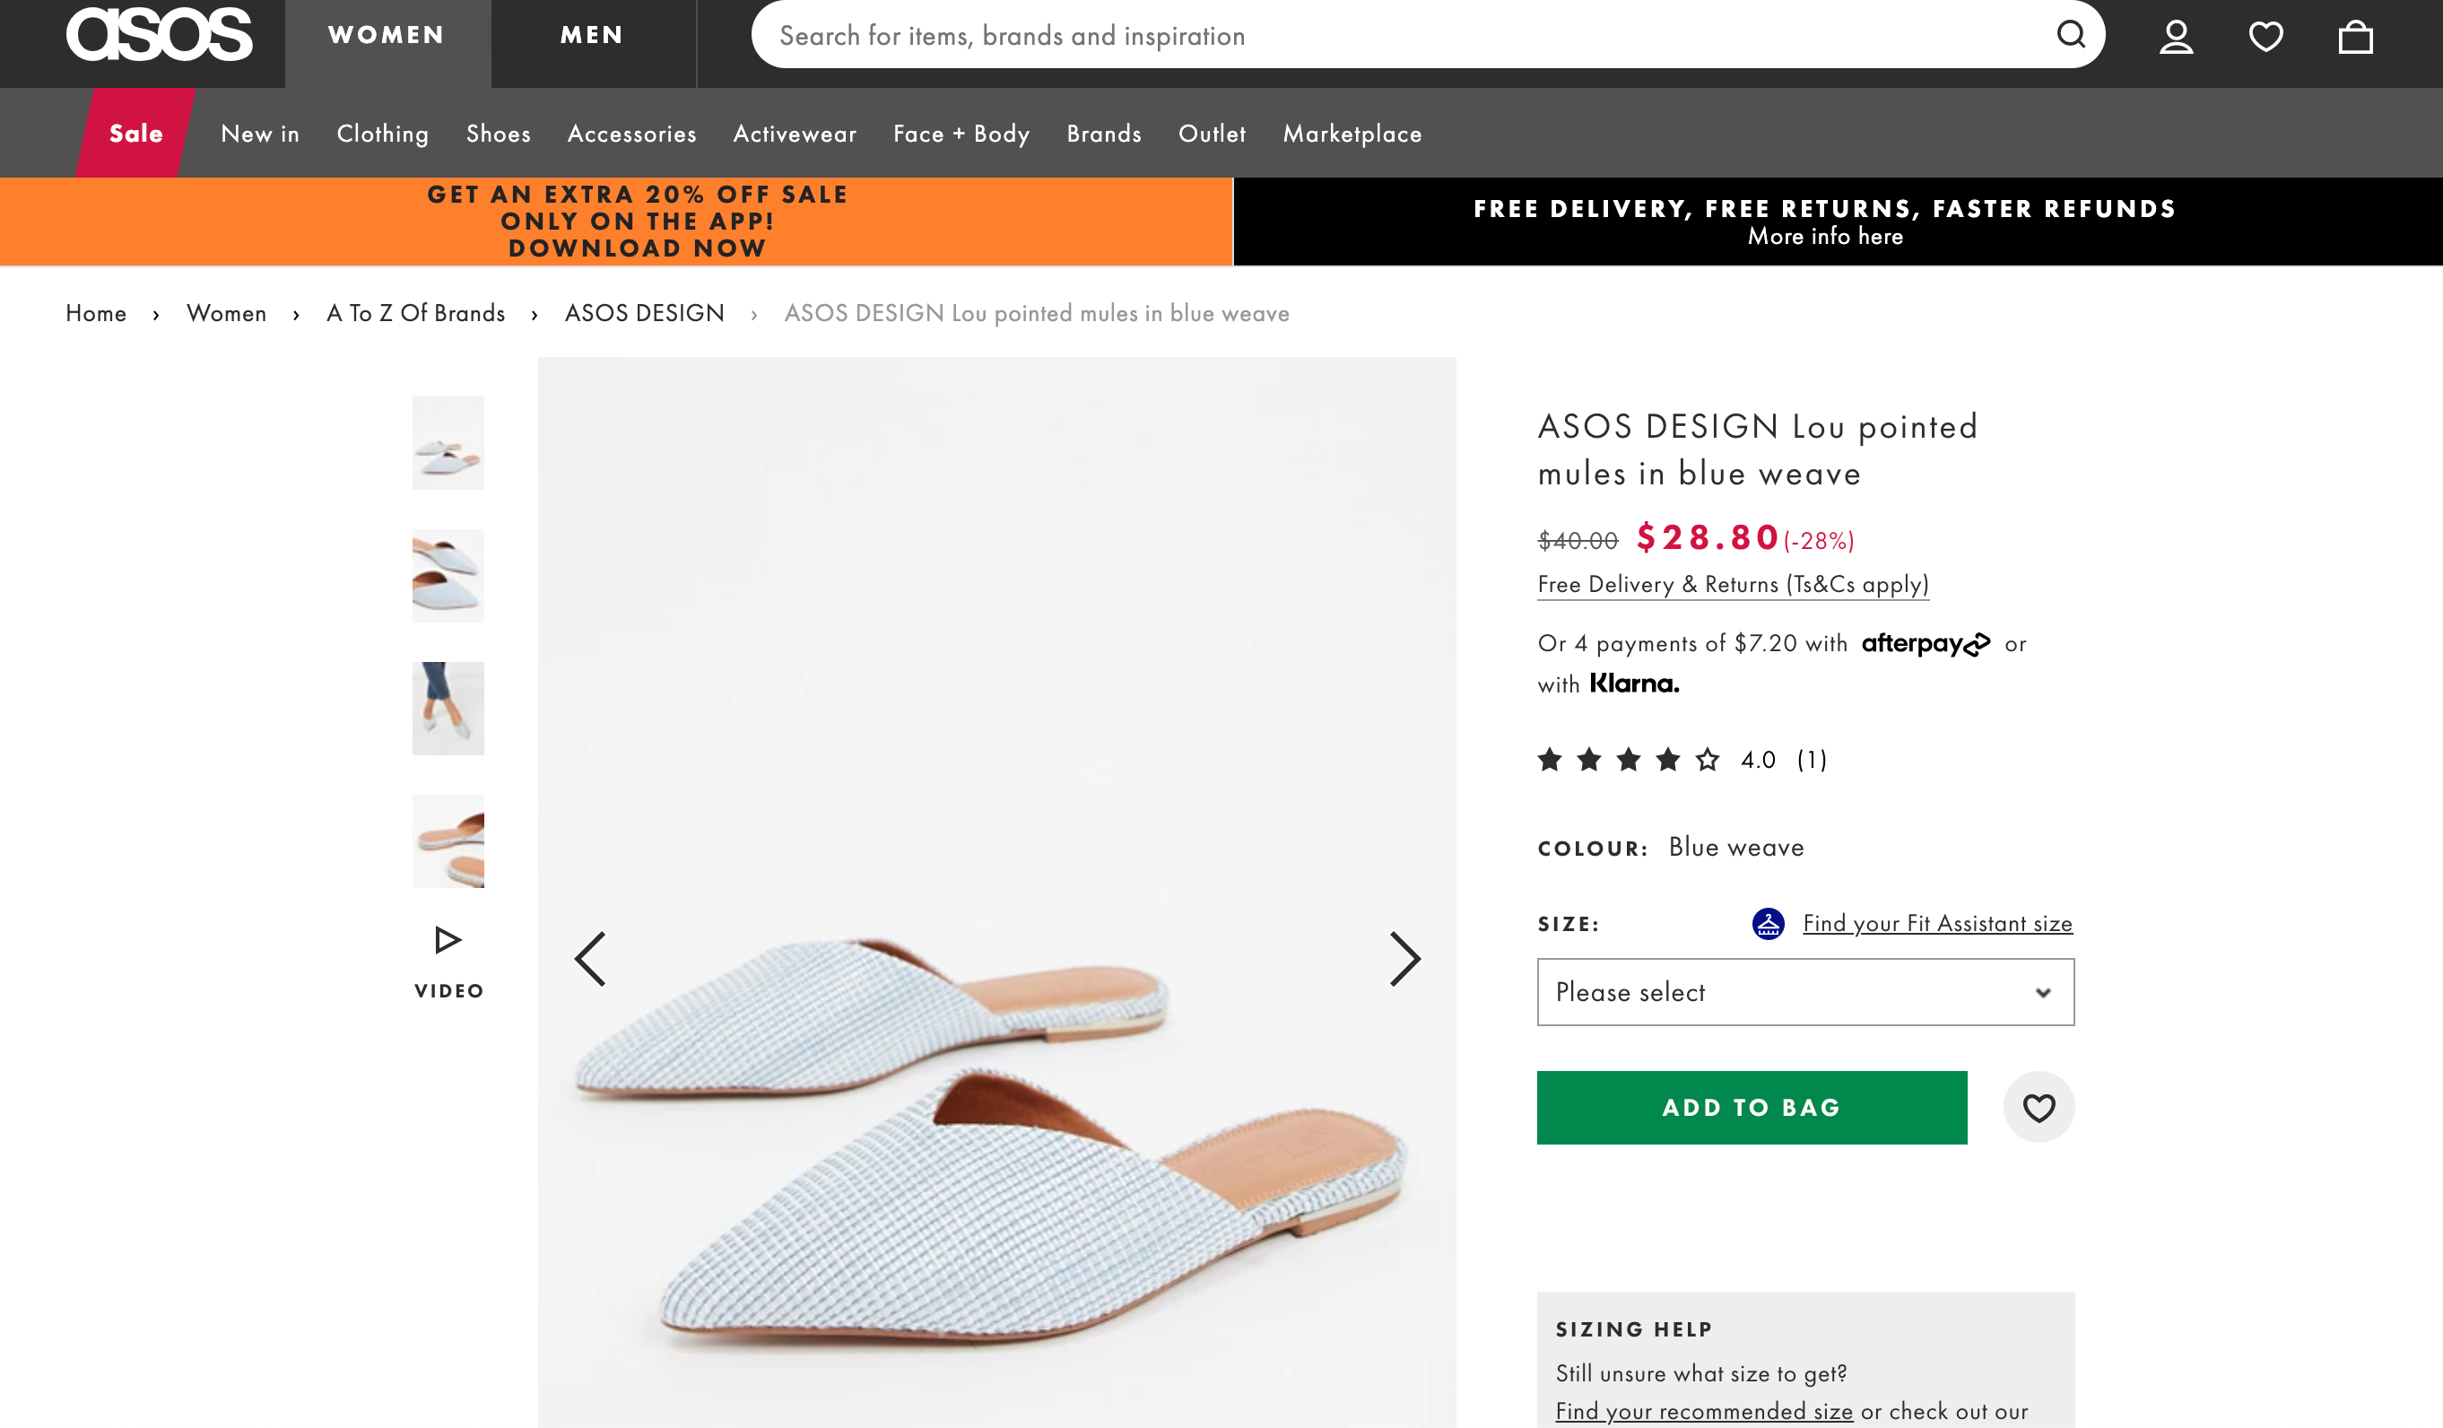The height and width of the screenshot is (1428, 2443).
Task: Show the next product image
Action: [x=1404, y=959]
